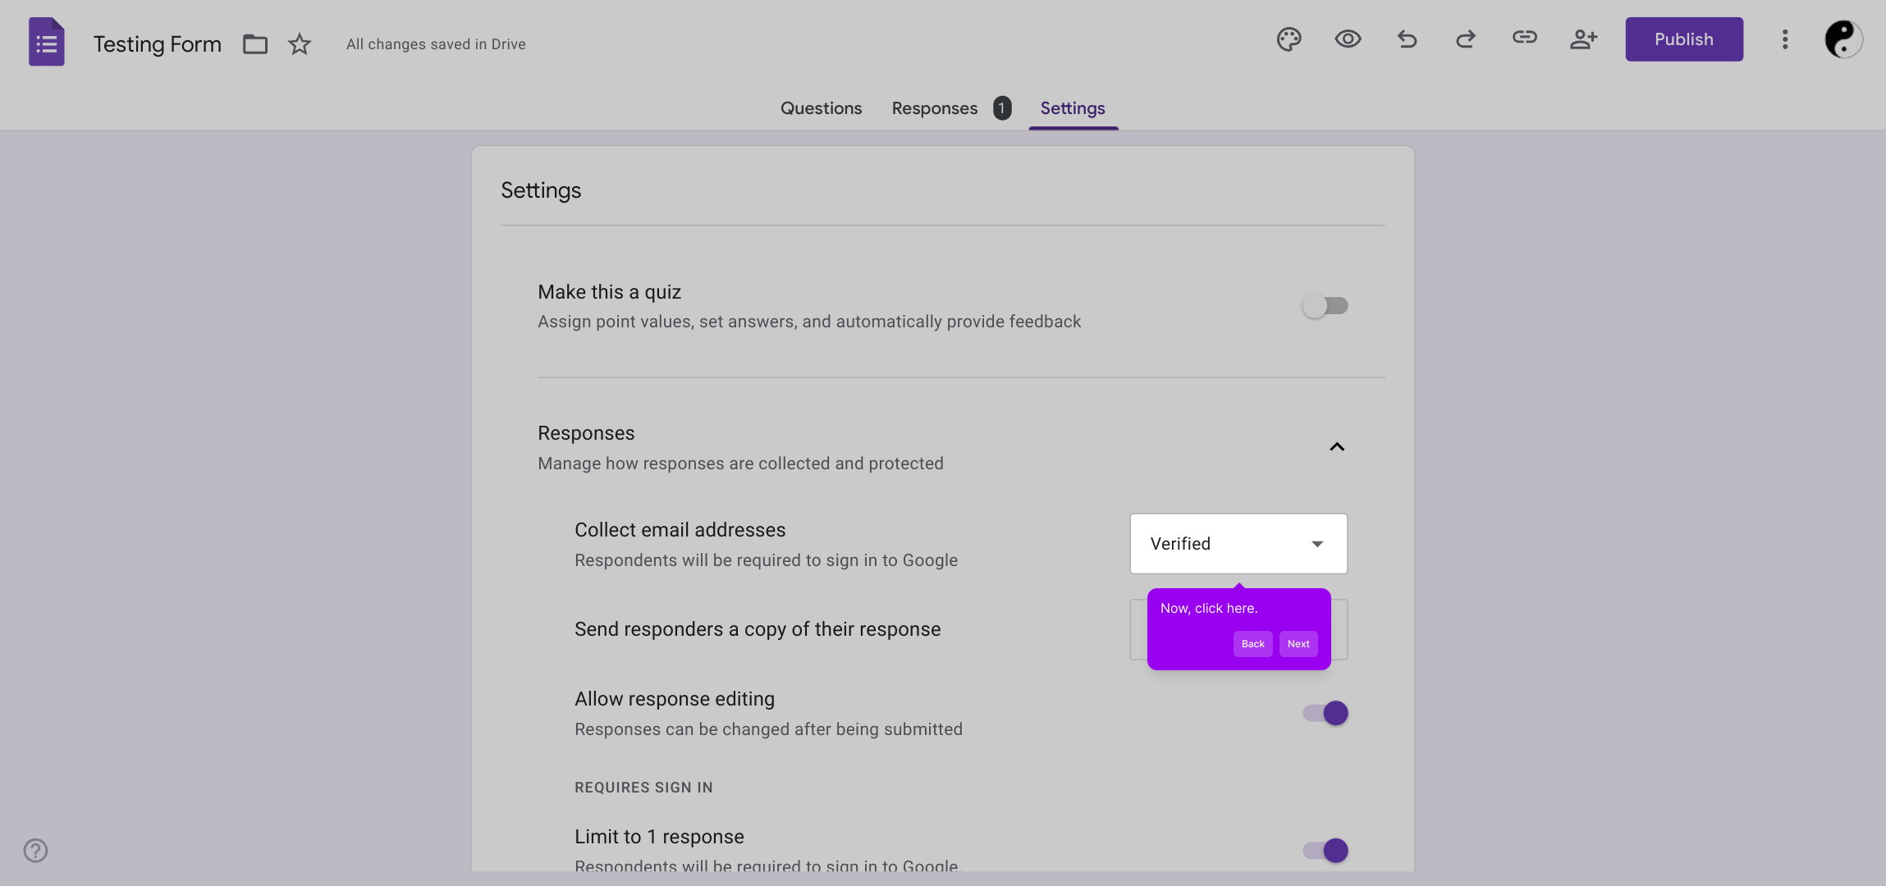Open the add collaborators icon
The width and height of the screenshot is (1886, 886).
1584,39
